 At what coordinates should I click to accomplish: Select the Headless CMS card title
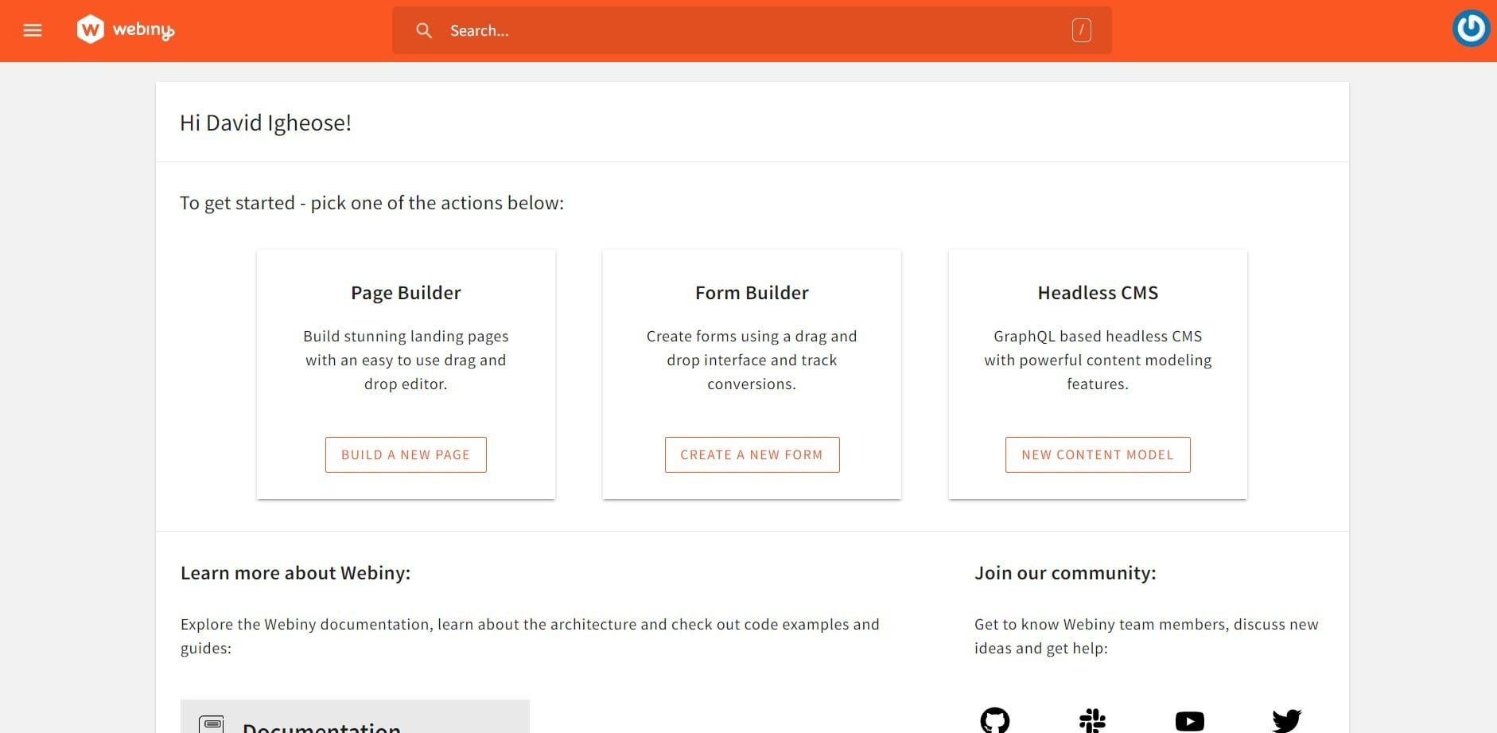click(x=1098, y=293)
